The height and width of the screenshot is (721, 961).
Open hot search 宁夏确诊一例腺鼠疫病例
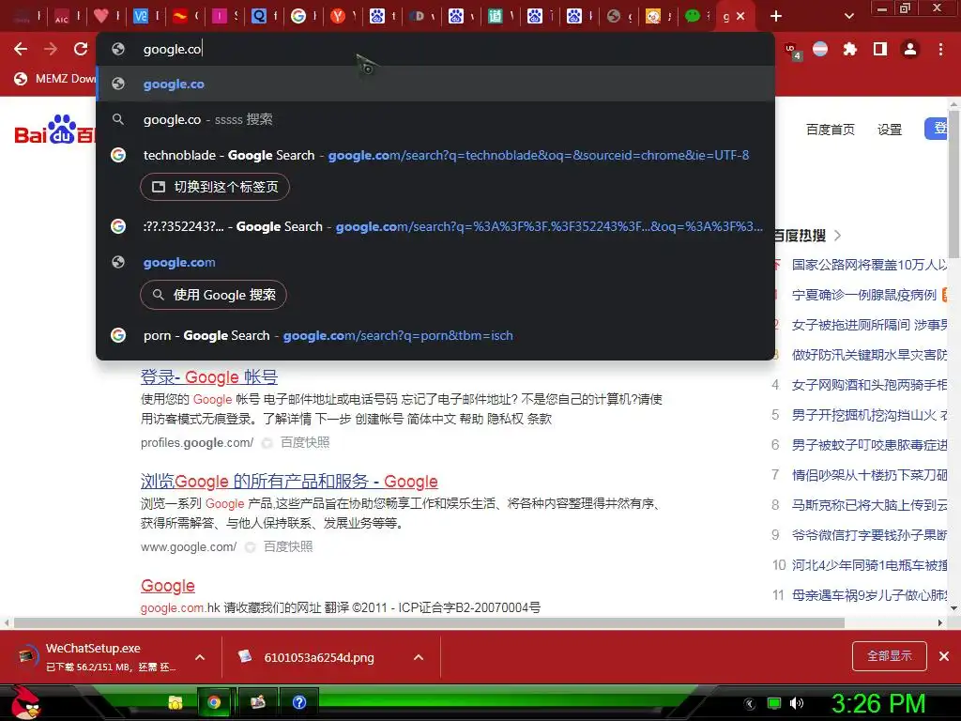point(864,295)
